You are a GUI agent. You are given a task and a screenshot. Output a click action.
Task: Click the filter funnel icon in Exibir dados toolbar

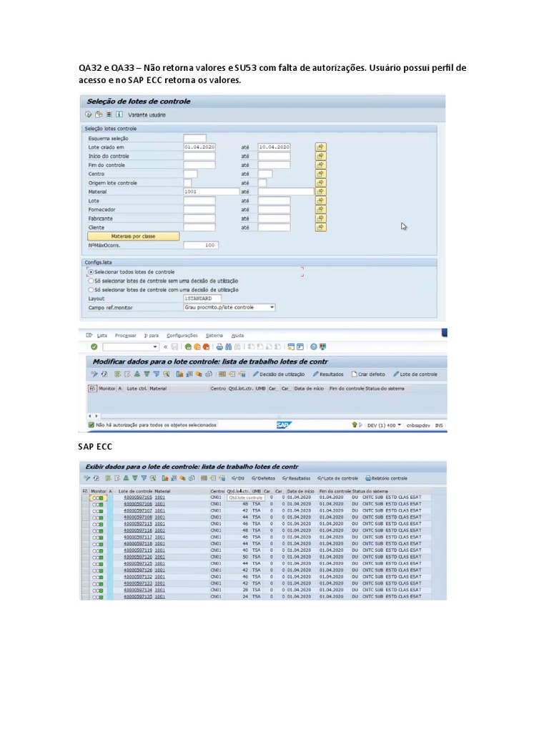[144, 478]
